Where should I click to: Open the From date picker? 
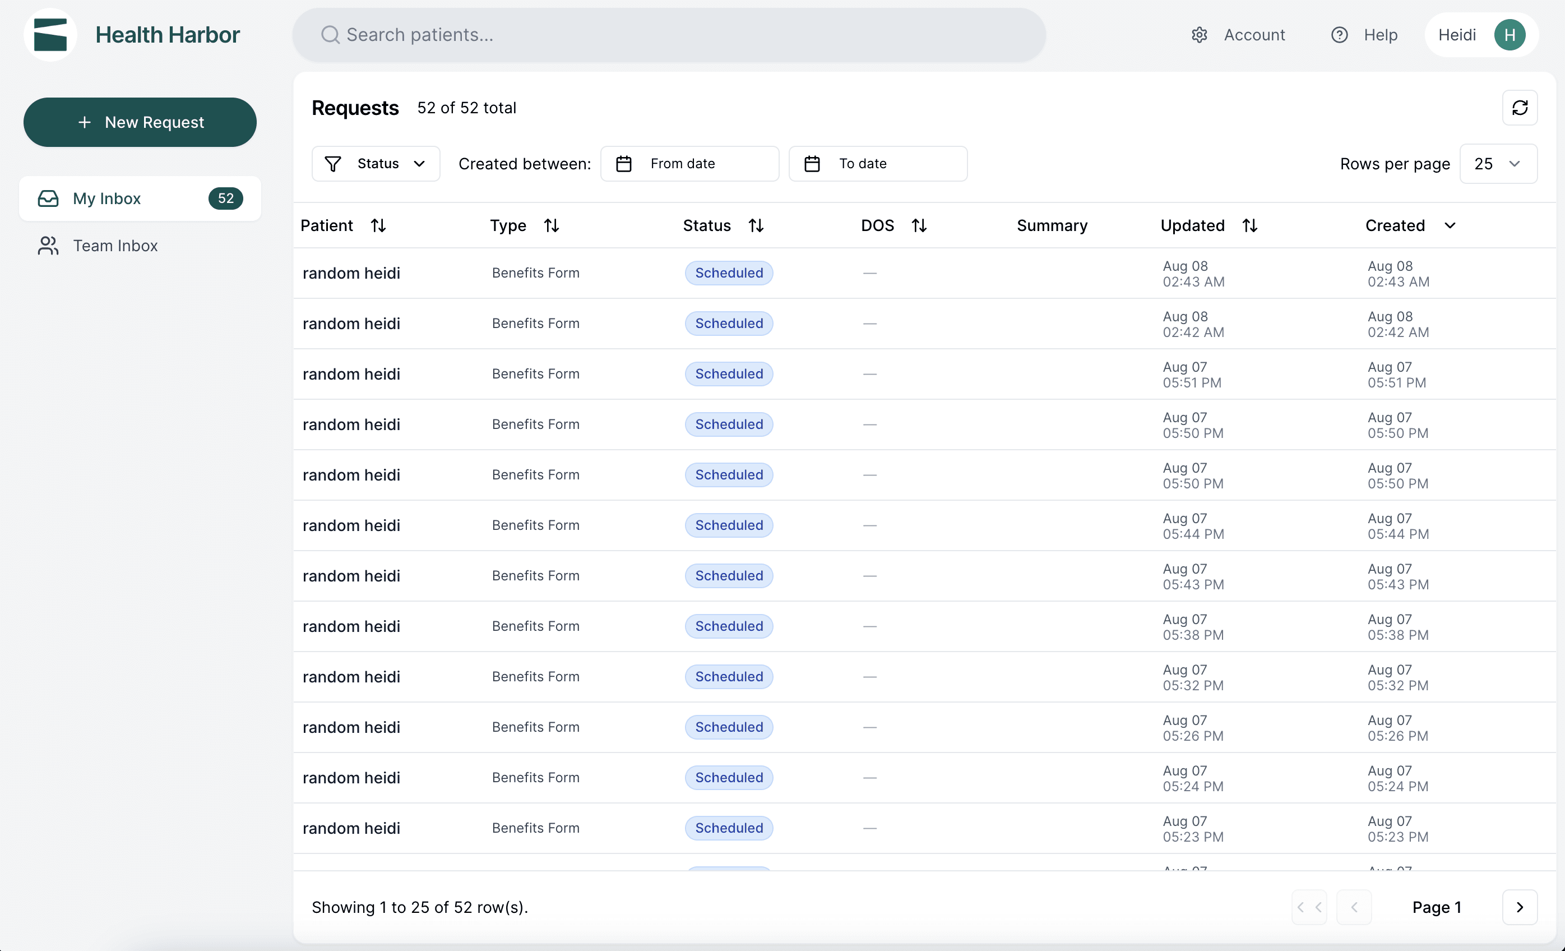[689, 164]
